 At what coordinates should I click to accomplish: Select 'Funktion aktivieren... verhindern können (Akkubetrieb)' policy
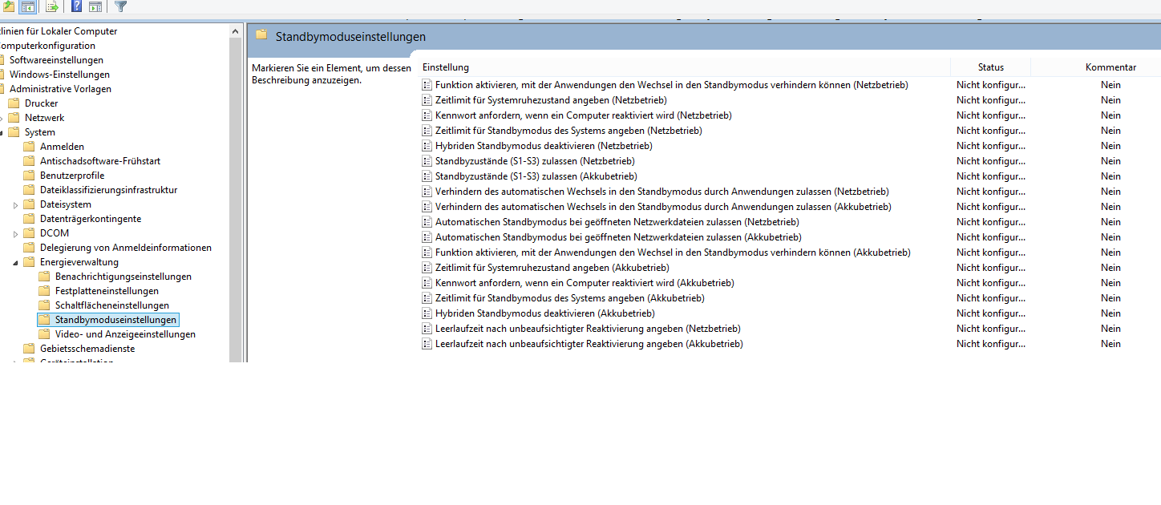(673, 252)
